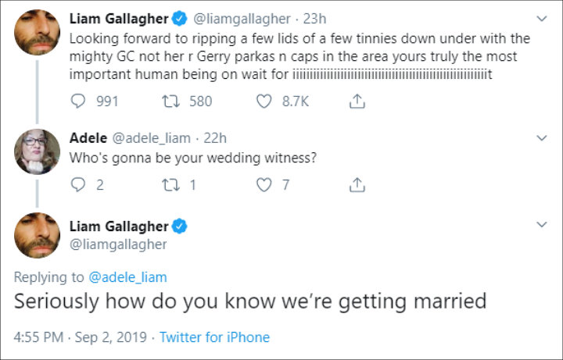Open the top tweet's more options chevron
Viewport: 563px width, 360px height.
pyautogui.click(x=541, y=17)
